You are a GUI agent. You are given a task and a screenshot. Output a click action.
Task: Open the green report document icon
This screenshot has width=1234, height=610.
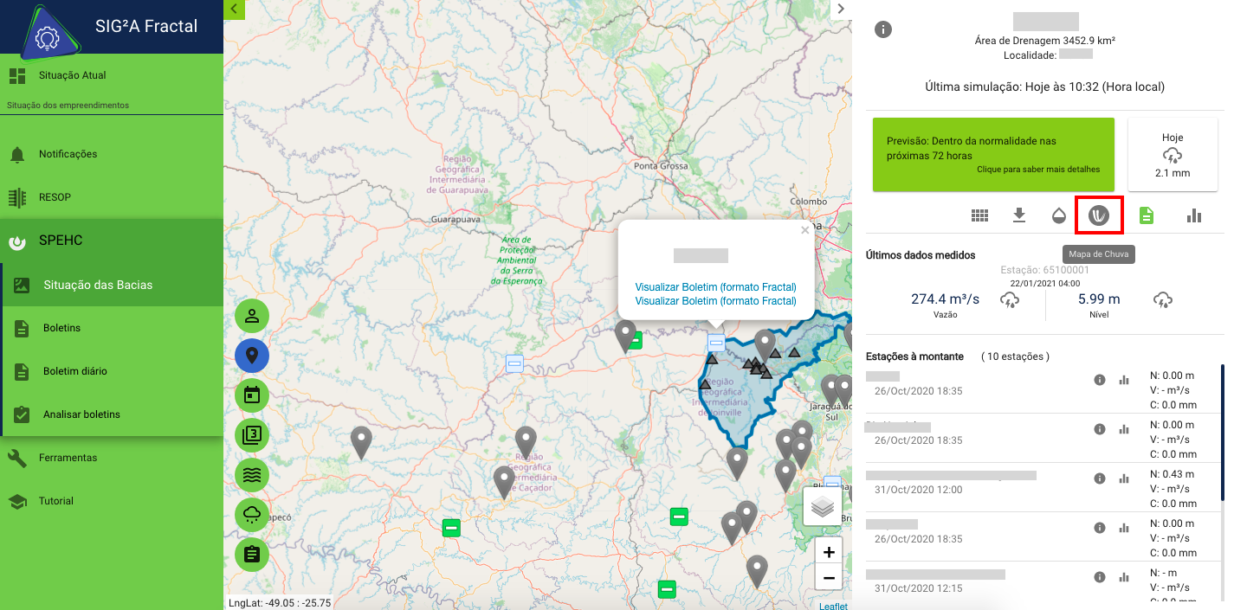click(x=1146, y=215)
